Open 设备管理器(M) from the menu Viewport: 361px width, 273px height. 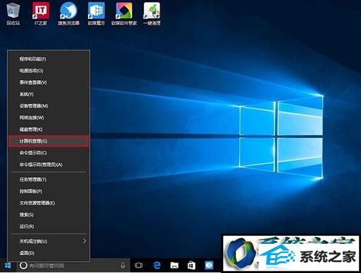coord(49,106)
